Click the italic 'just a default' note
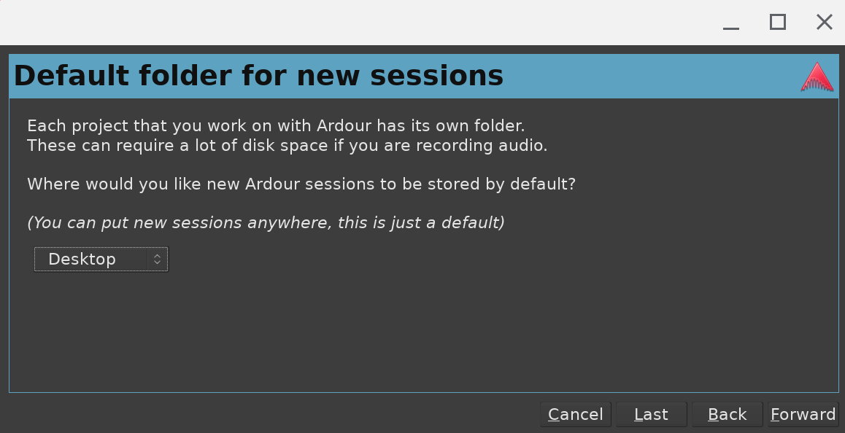Screen dimensions: 845x433 click(x=266, y=222)
